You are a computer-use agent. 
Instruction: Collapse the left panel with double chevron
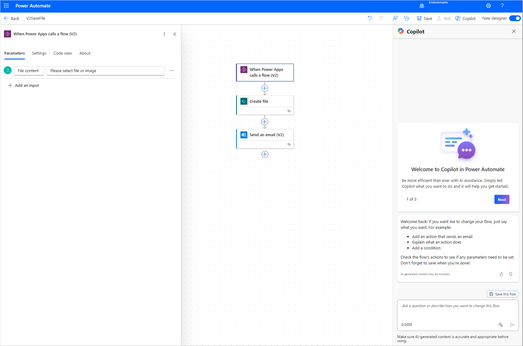point(175,34)
